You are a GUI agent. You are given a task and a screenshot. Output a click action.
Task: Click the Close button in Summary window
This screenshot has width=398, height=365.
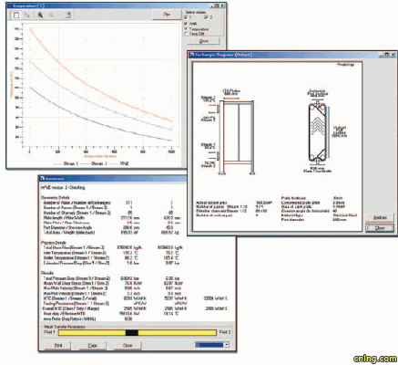128,346
